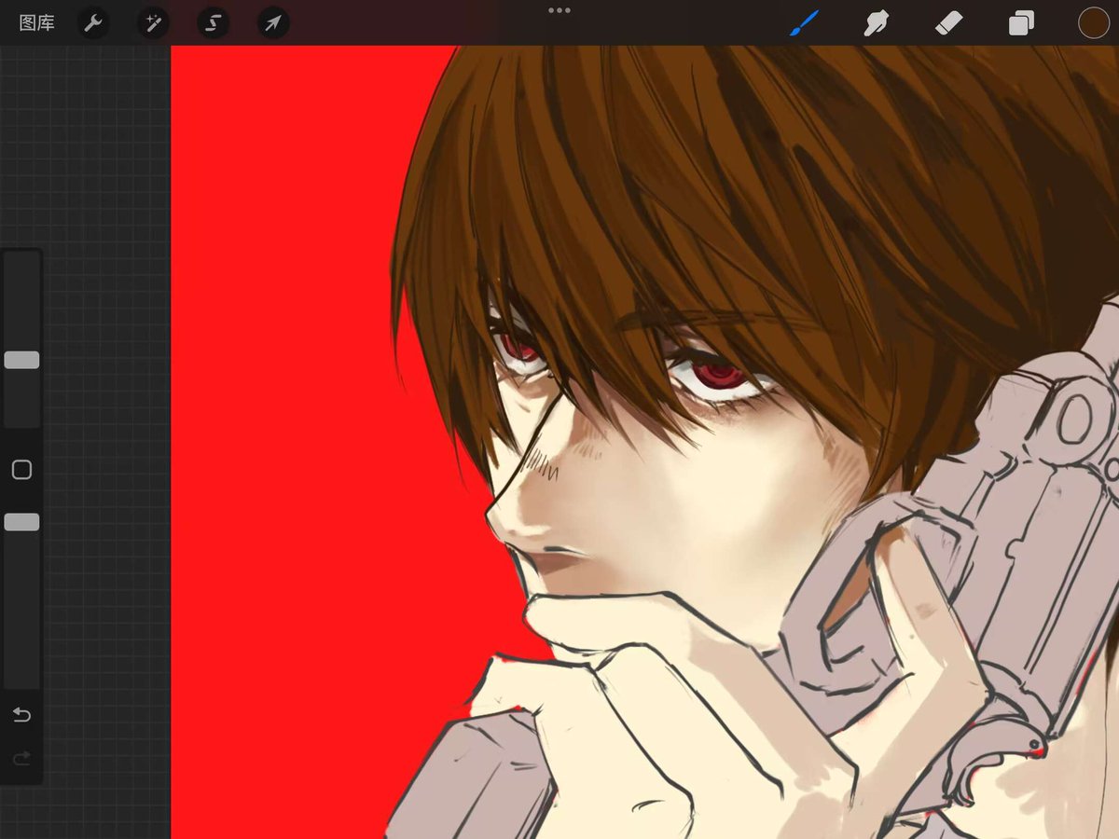Activate the Transform arrow tool
1119x839 pixels.
273,23
